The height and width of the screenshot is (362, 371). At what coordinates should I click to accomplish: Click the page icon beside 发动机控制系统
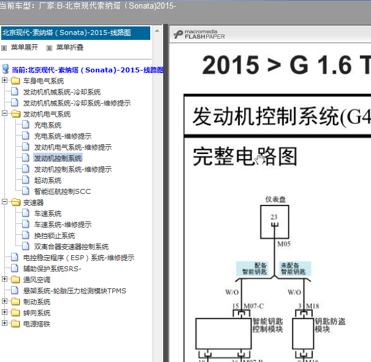pos(26,158)
